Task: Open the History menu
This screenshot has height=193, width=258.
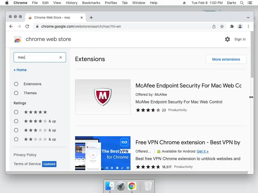Action: pyautogui.click(x=72, y=3)
